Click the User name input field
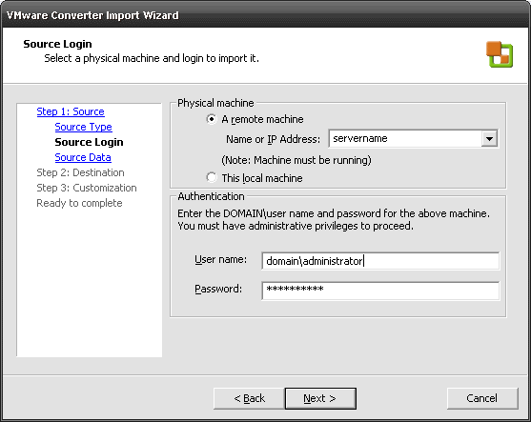The height and width of the screenshot is (422, 531). tap(380, 261)
